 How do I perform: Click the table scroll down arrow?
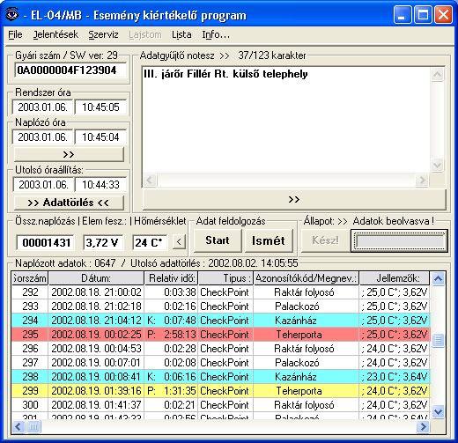pos(438,411)
